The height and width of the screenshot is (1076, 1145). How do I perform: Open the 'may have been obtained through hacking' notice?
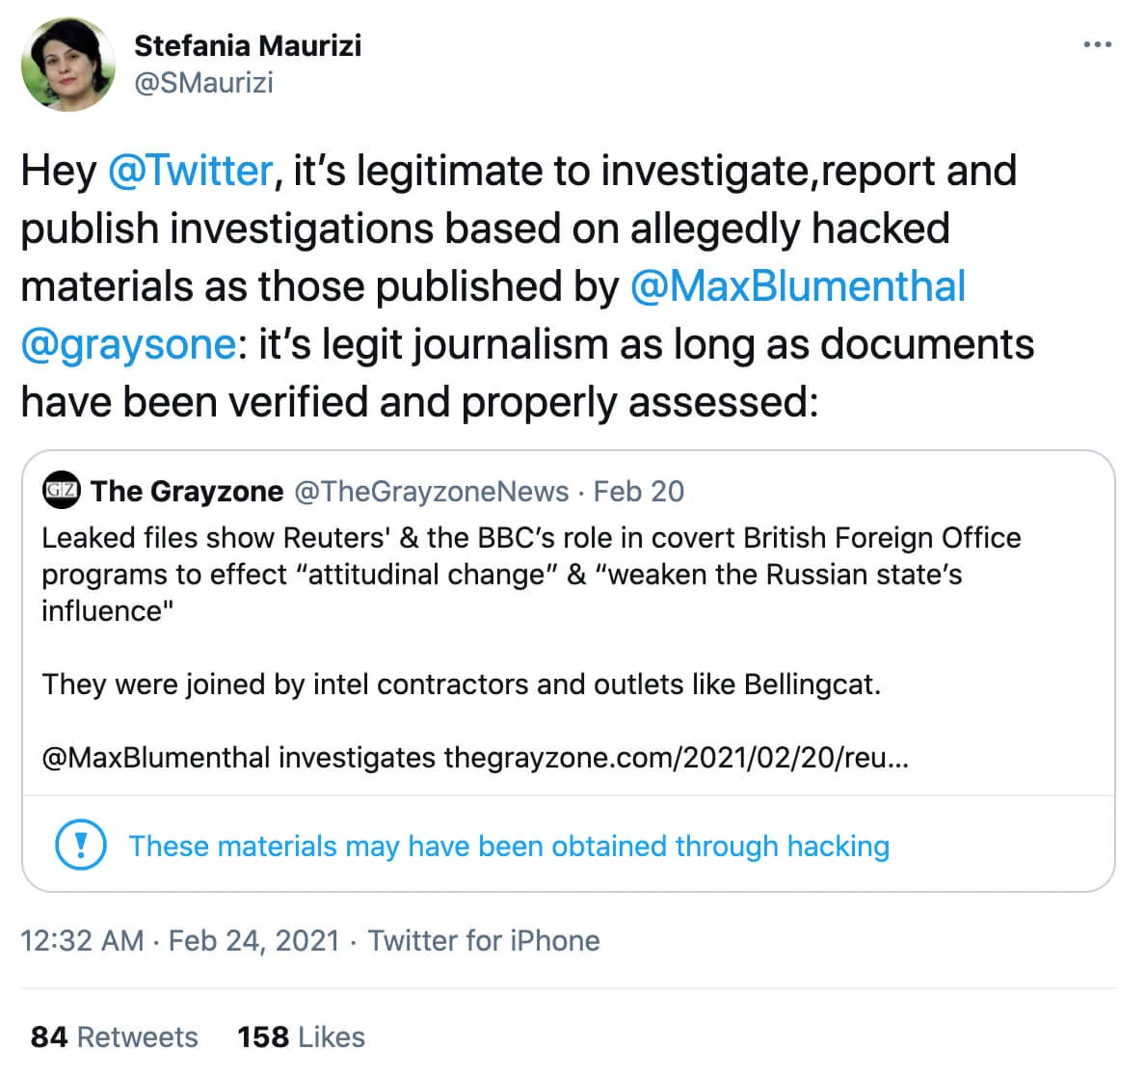point(509,846)
